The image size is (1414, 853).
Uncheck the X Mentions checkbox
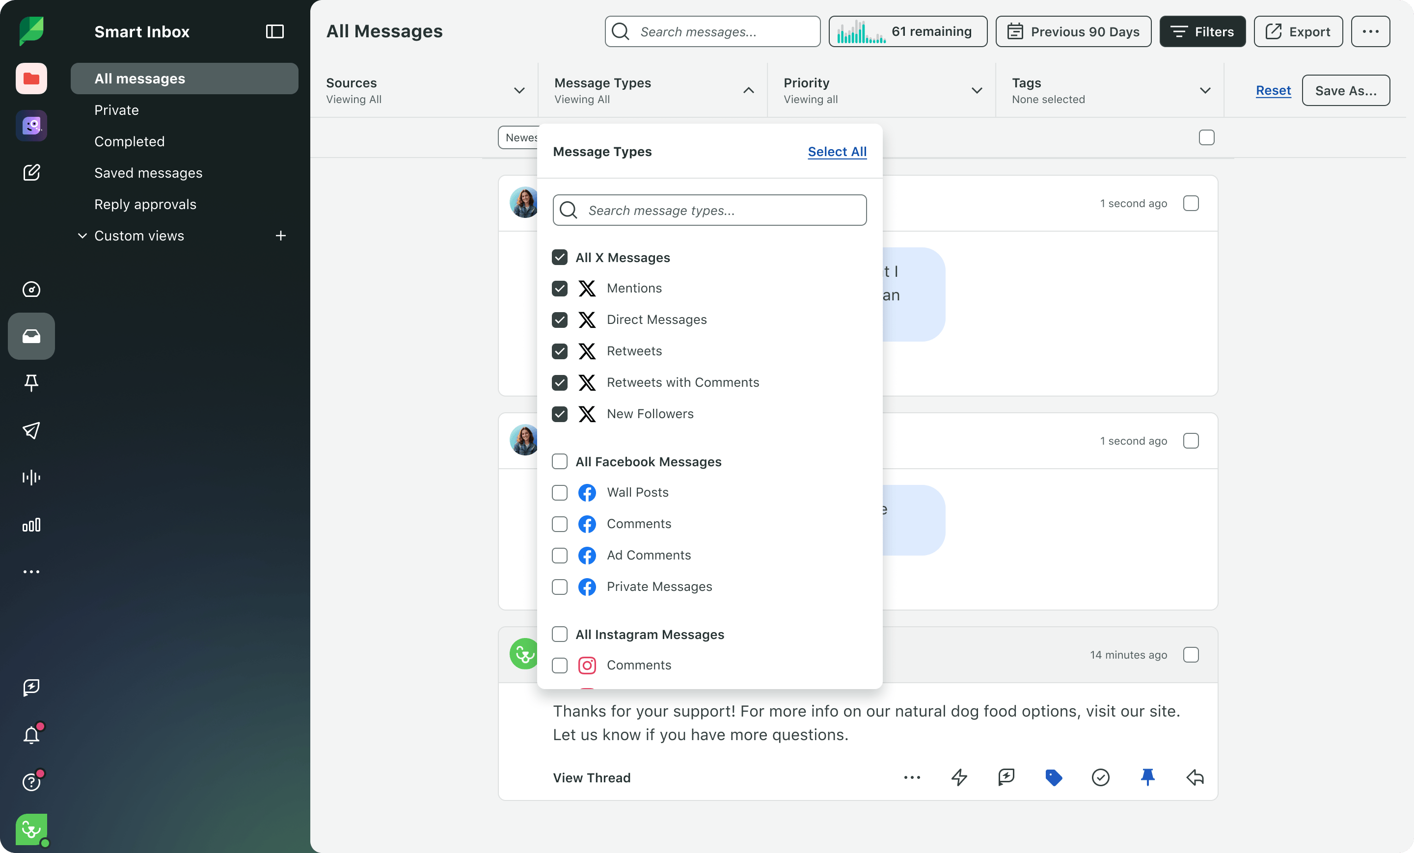coord(560,288)
